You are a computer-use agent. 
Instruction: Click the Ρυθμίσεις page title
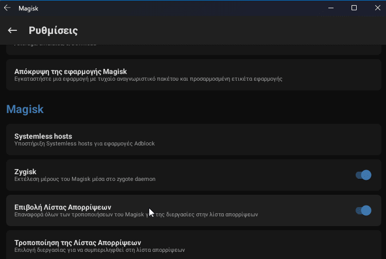pyautogui.click(x=53, y=30)
